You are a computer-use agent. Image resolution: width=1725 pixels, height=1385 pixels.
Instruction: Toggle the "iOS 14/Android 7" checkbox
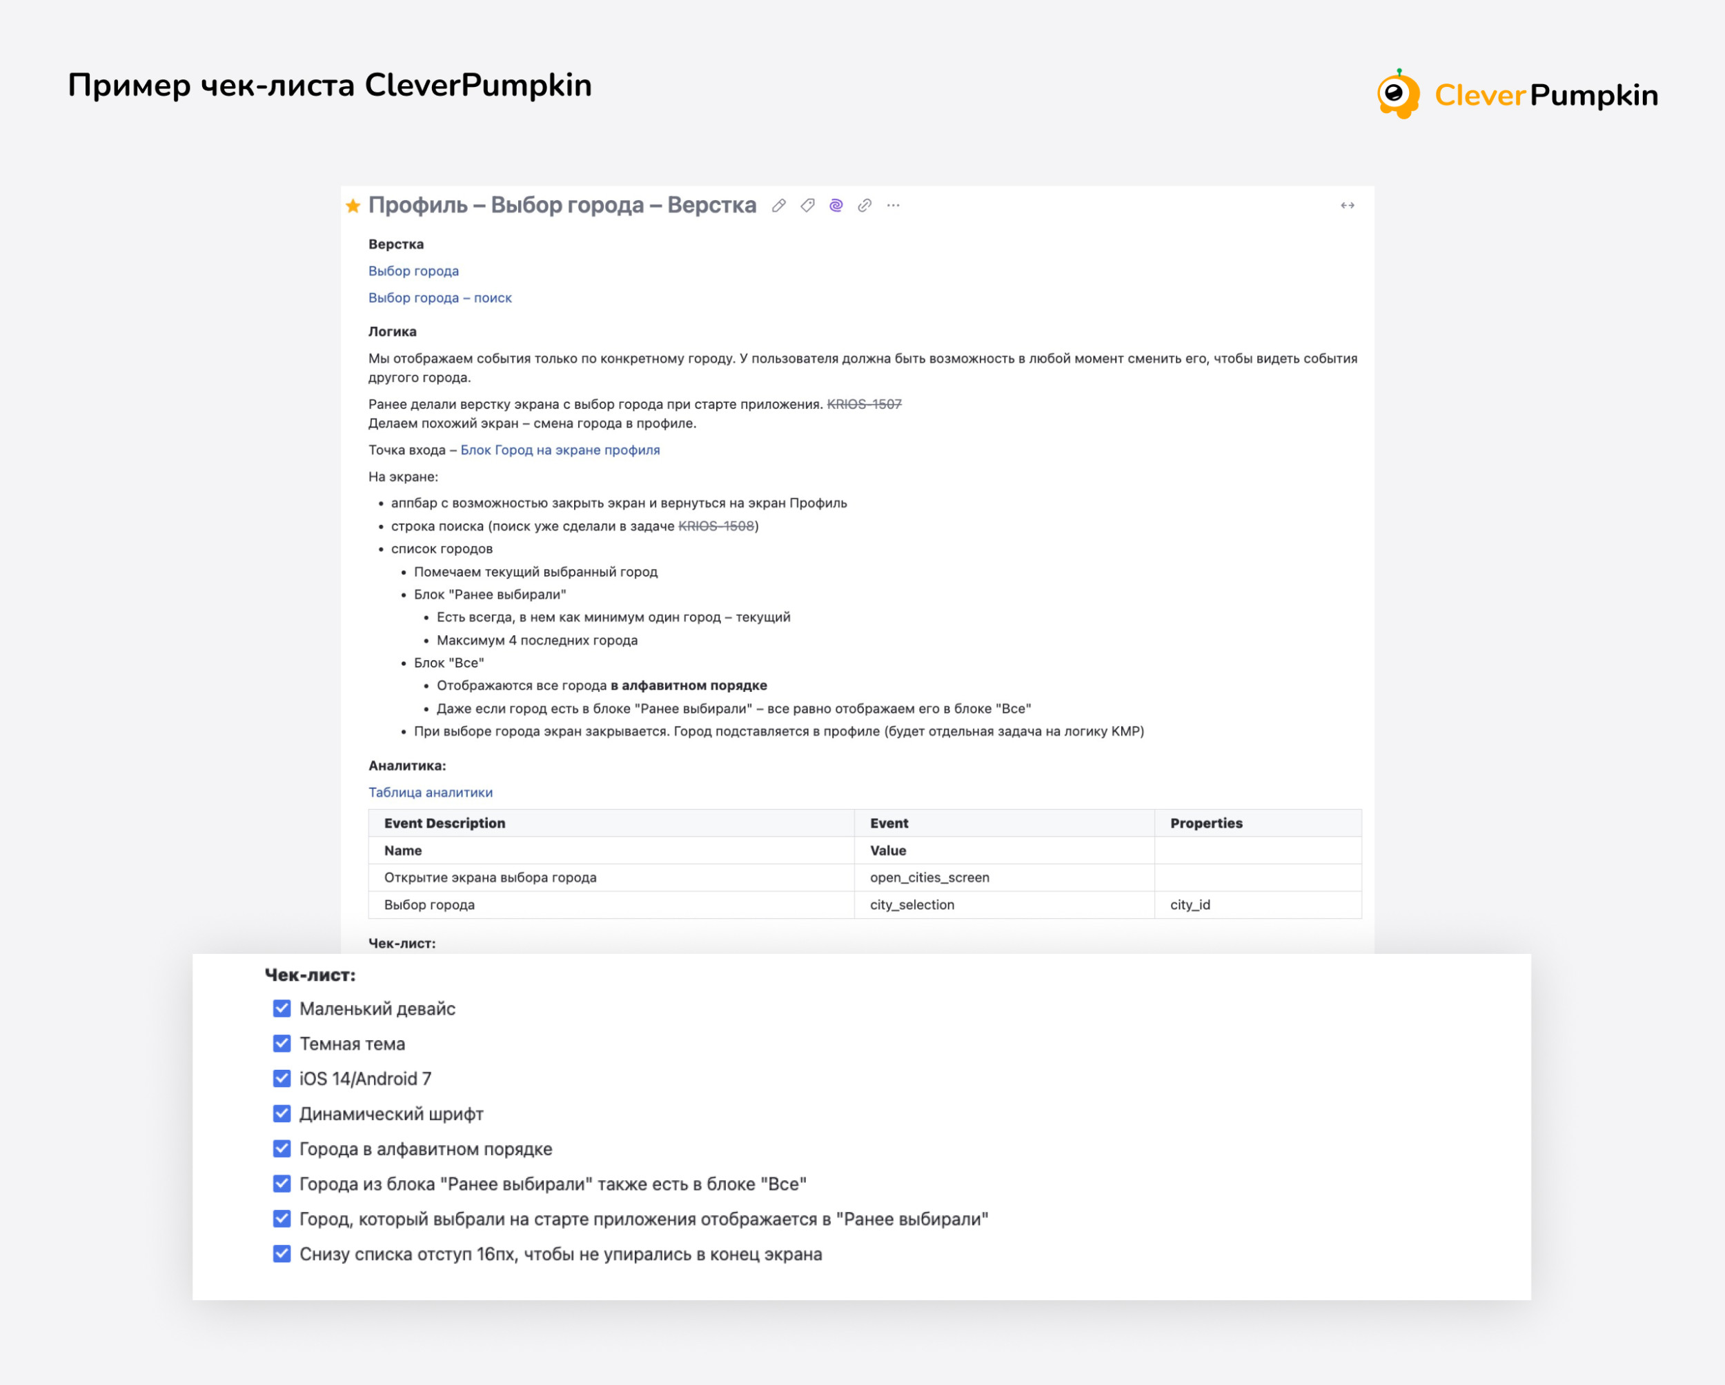[x=282, y=1079]
